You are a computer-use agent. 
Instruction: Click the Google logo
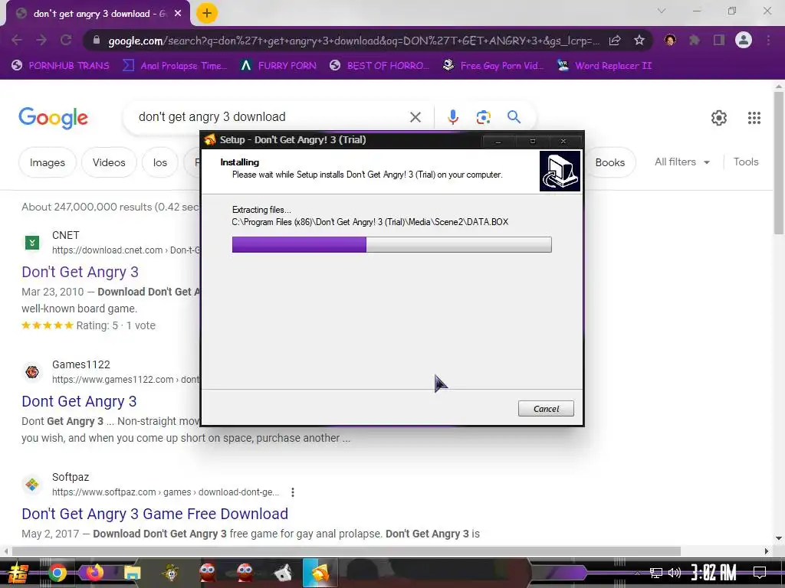coord(53,118)
